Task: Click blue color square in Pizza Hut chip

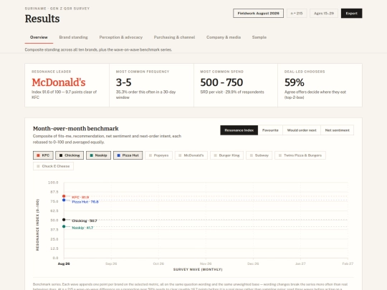Action: point(119,155)
